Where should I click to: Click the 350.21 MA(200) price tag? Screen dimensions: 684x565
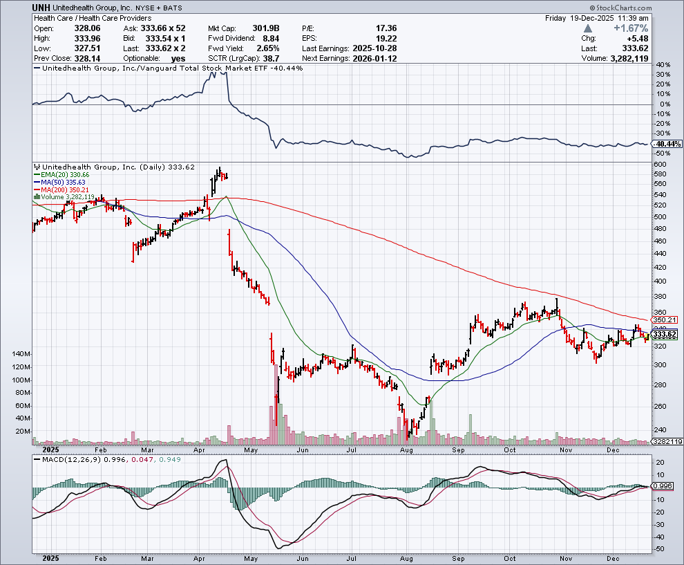[x=664, y=320]
